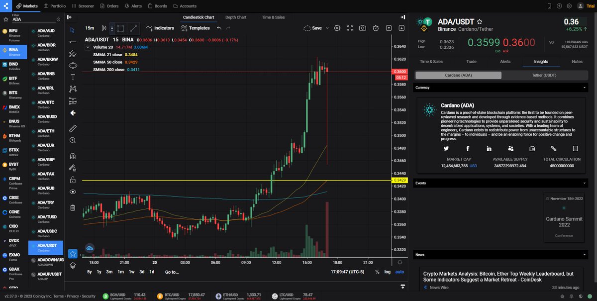This screenshot has width=597, height=301.
Task: Select ADA/BTC in the markets list
Action: [46, 104]
